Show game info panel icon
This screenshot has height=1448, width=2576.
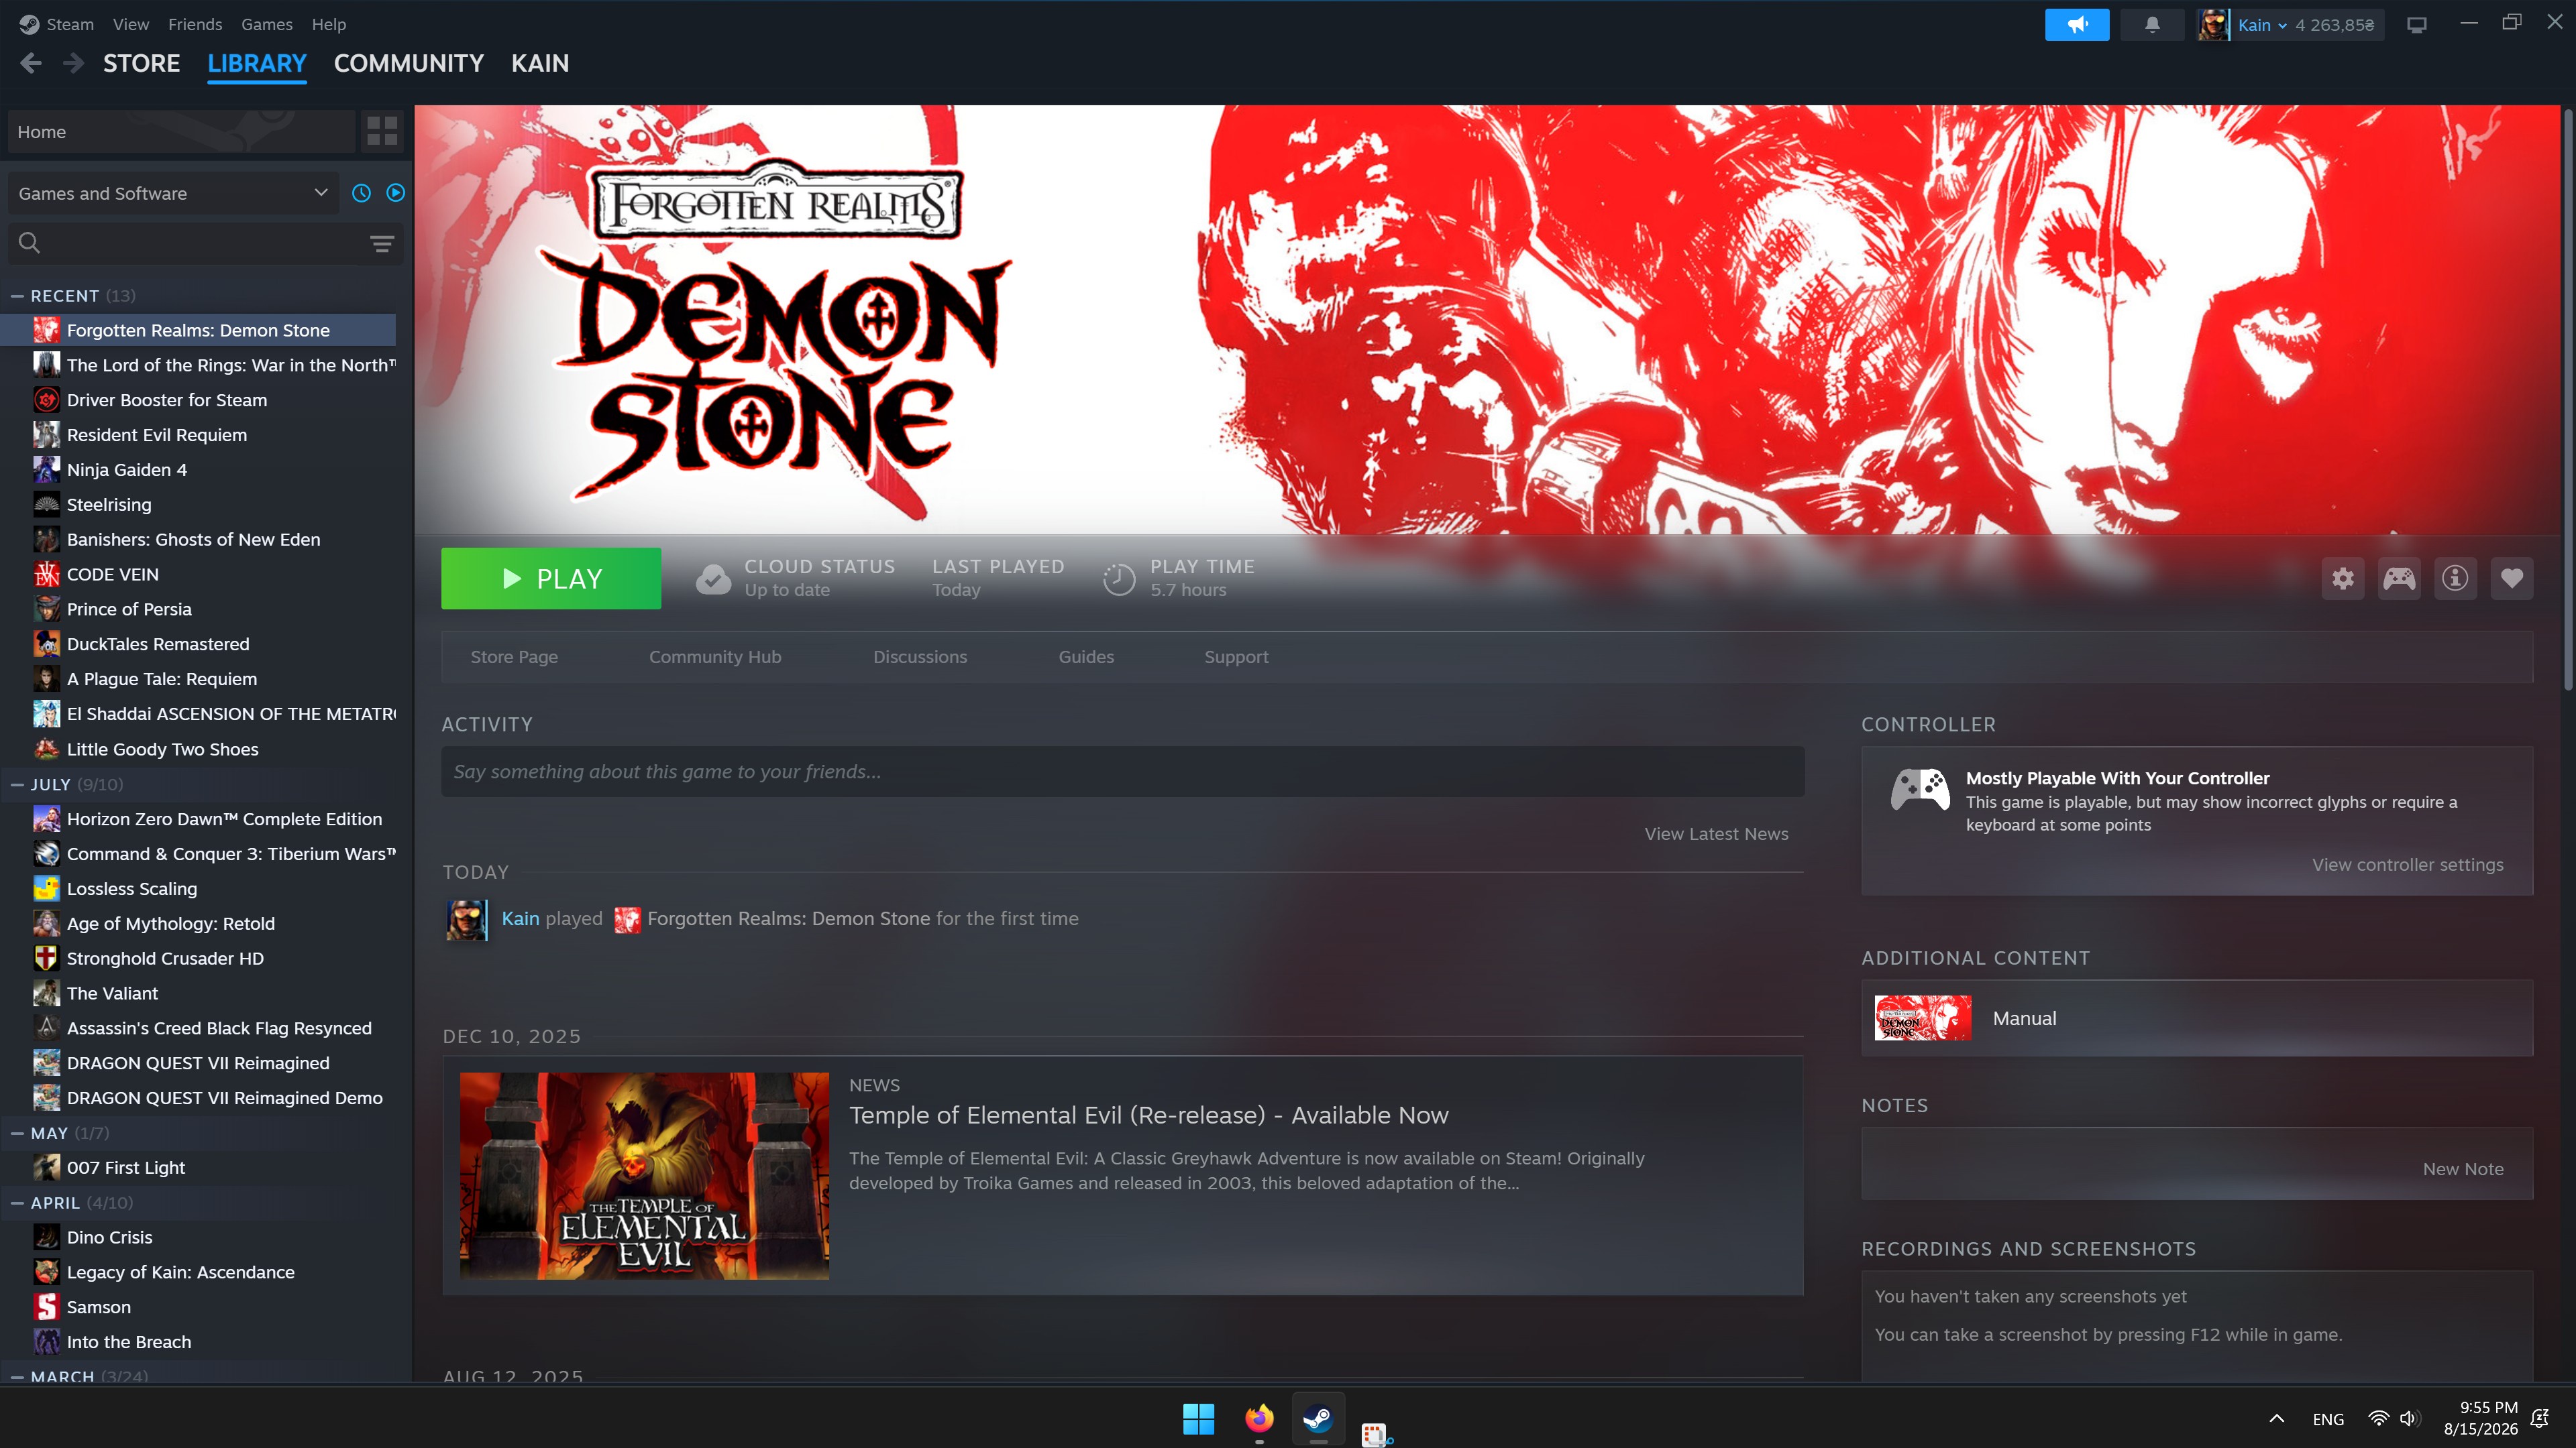tap(2455, 579)
